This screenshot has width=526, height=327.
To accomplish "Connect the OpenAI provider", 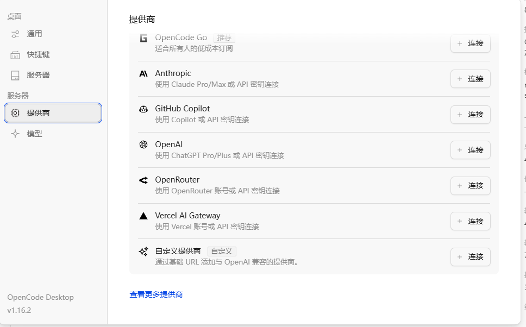I will click(471, 150).
